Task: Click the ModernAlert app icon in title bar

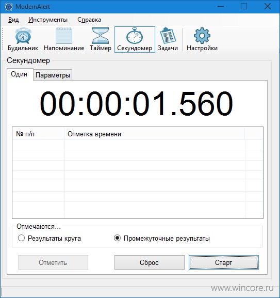Action: (9, 7)
